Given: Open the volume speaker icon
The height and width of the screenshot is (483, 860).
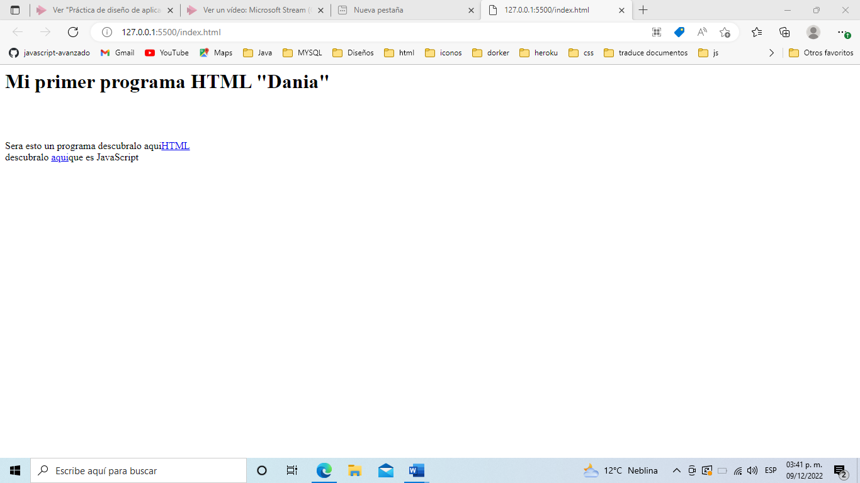Looking at the screenshot, I should click(752, 470).
